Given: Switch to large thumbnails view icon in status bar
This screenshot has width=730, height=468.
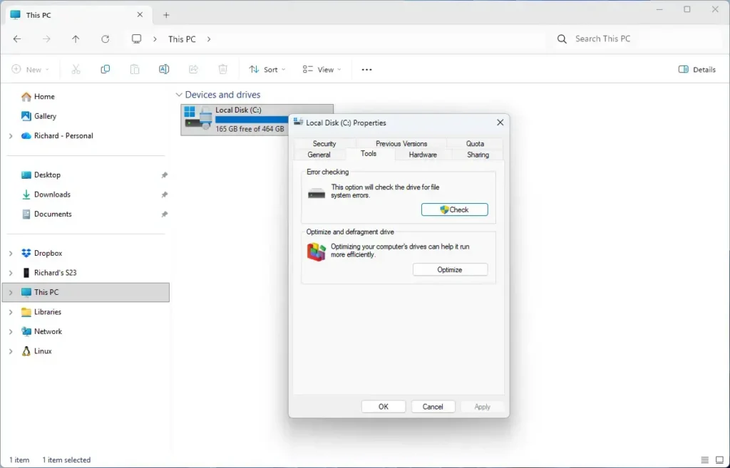Looking at the screenshot, I should 719,459.
